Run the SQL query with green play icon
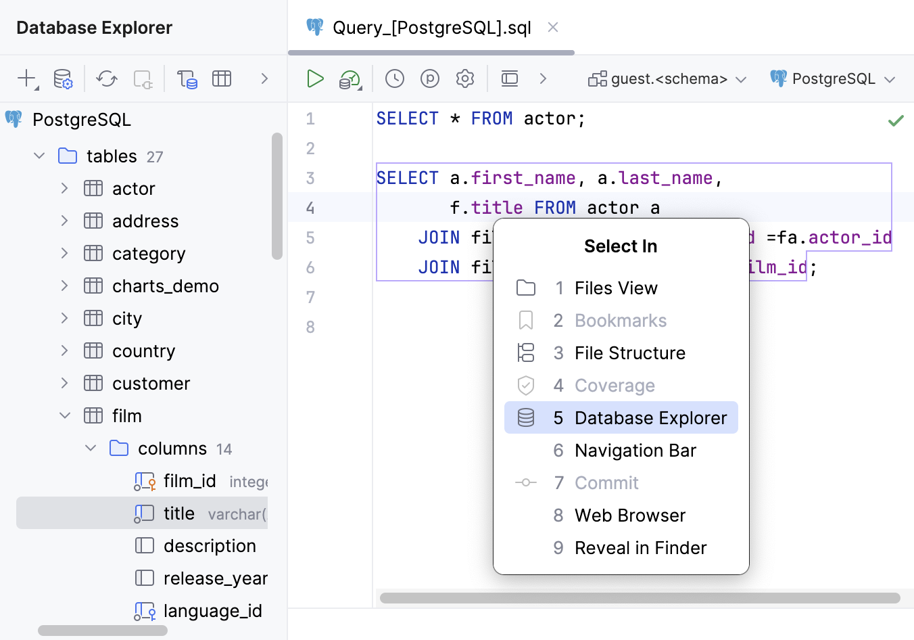Viewport: 914px width, 640px height. [315, 78]
